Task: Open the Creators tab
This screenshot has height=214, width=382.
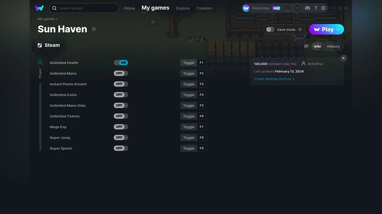Action: (x=204, y=8)
